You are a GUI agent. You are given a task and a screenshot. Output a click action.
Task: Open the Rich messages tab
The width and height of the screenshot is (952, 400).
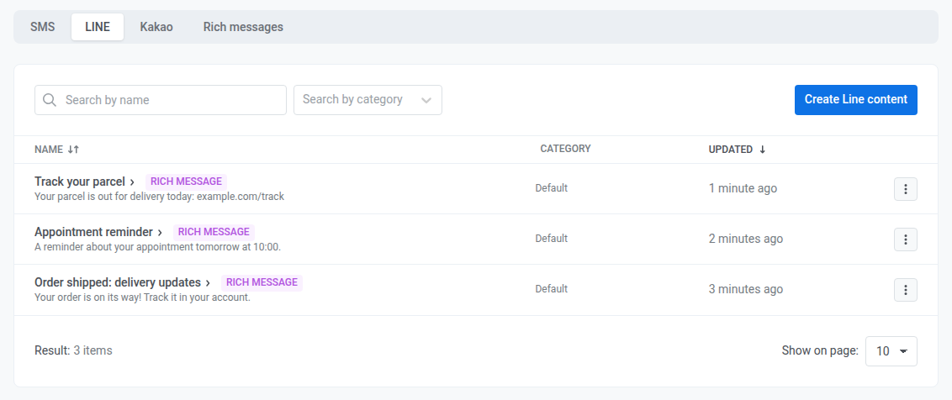[x=243, y=27]
